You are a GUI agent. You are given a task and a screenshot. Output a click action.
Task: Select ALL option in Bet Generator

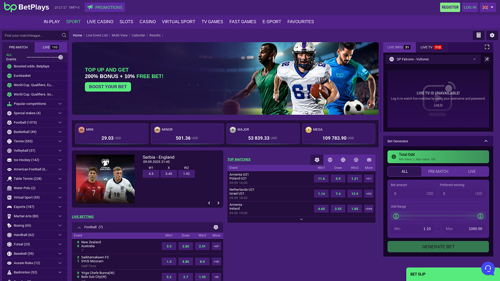pyautogui.click(x=404, y=172)
